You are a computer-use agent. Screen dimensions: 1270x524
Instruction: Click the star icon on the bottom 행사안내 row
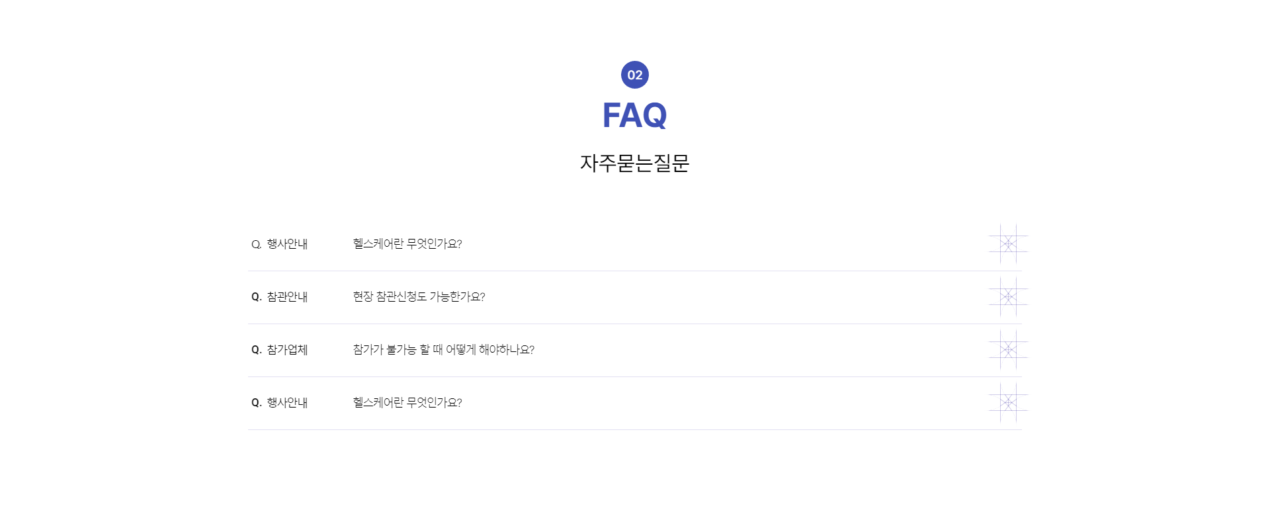coord(1008,403)
